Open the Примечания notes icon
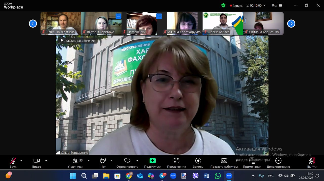Viewport: 324px width, 181px height. point(252,163)
